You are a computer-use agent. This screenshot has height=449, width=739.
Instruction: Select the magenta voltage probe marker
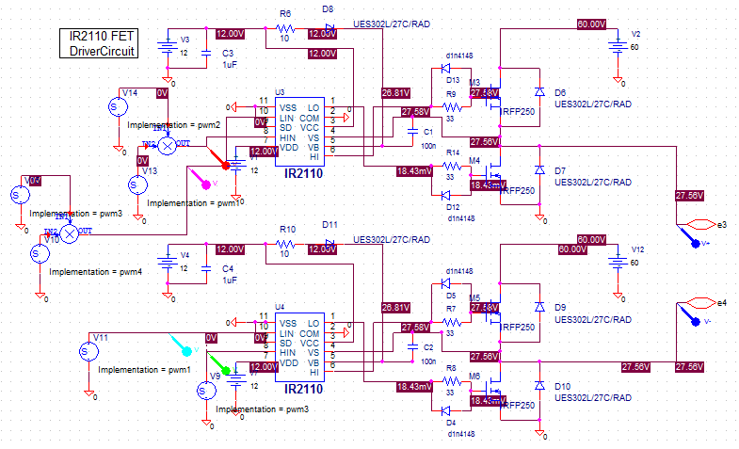198,177
